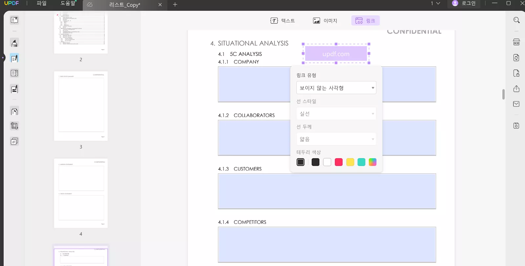This screenshot has width=525, height=266.
Task: Switch to the 리스트_Copy document tab
Action: 125,5
